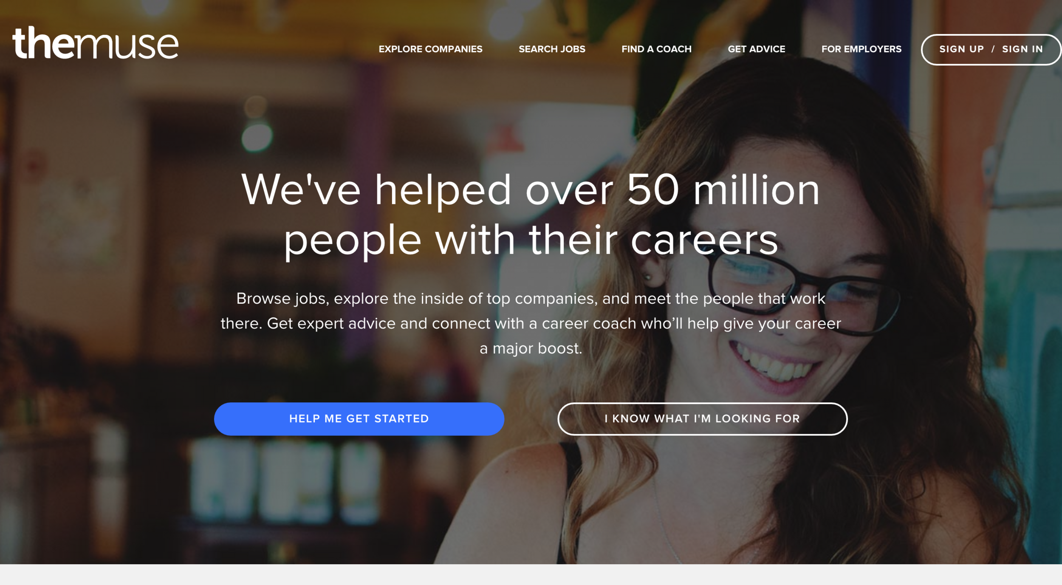The width and height of the screenshot is (1062, 585).
Task: Click the Sign Up text
Action: click(961, 49)
